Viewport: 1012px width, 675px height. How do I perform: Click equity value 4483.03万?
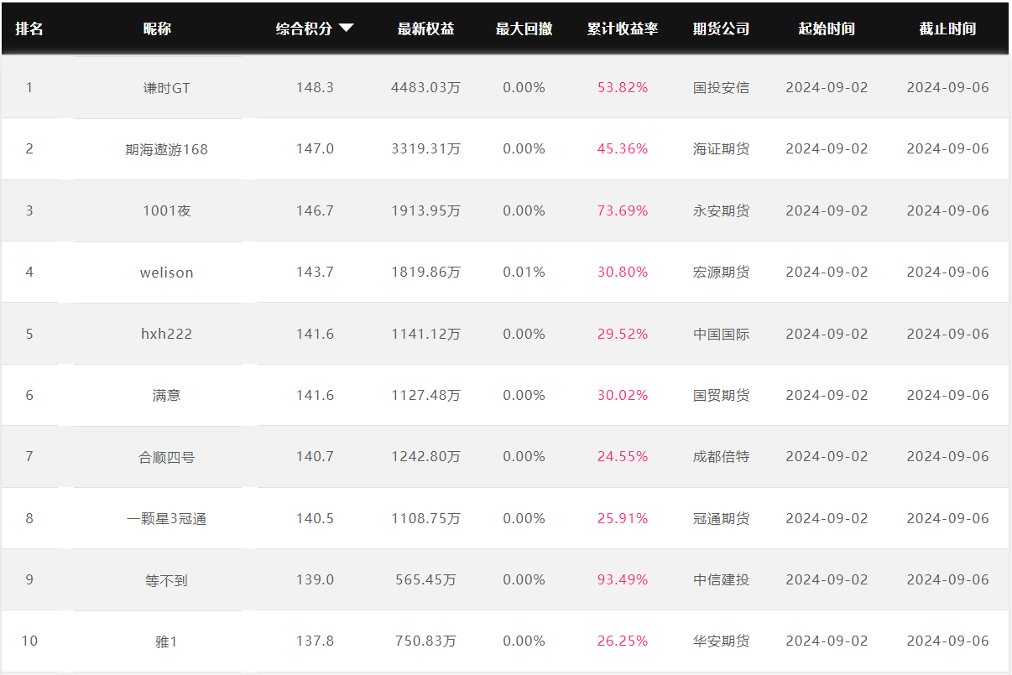pyautogui.click(x=426, y=87)
